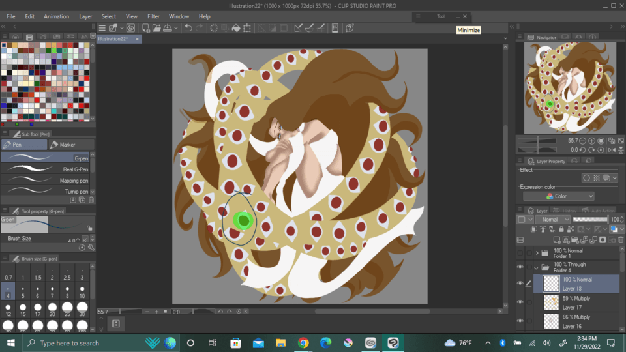The image size is (626, 352).
Task: Open Normal blending mode dropdown
Action: pos(552,219)
